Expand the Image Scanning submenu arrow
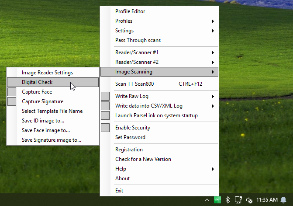Image resolution: width=293 pixels, height=206 pixels. click(213, 72)
